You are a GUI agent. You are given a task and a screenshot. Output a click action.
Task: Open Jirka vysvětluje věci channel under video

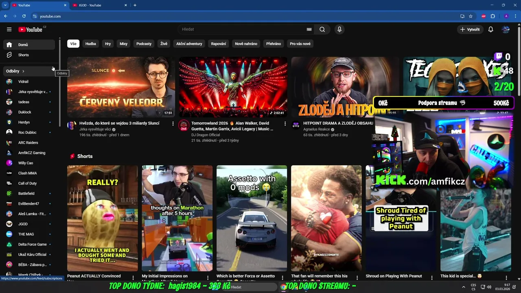(95, 129)
